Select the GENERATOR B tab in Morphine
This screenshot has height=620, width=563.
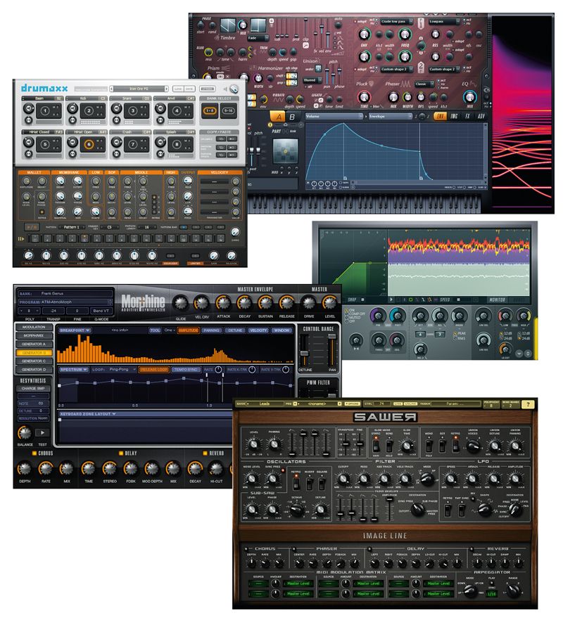click(33, 354)
